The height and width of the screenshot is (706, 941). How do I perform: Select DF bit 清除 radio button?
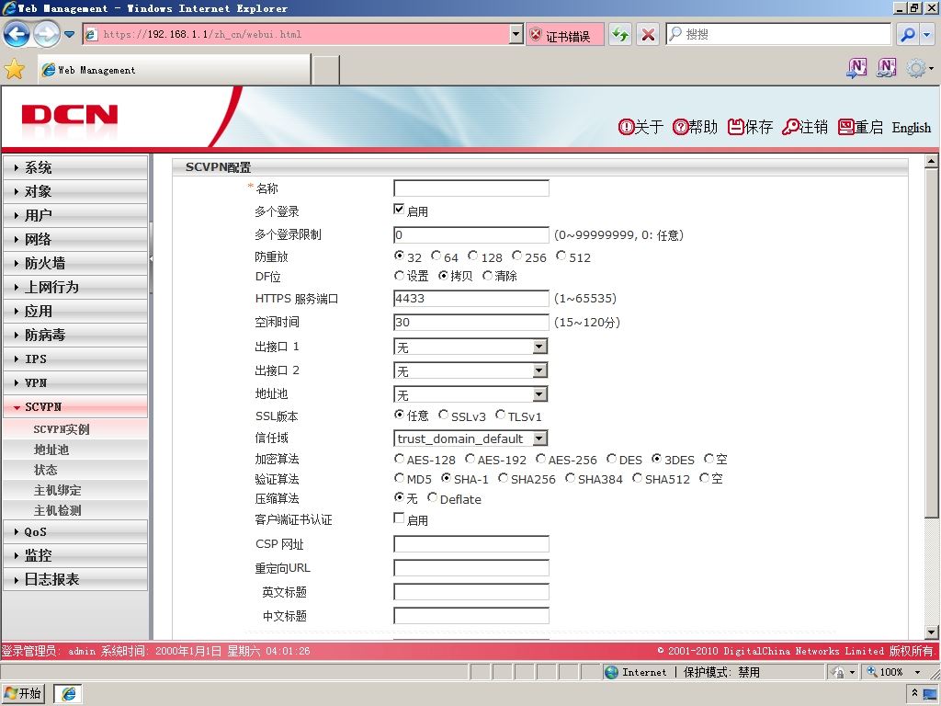[487, 276]
